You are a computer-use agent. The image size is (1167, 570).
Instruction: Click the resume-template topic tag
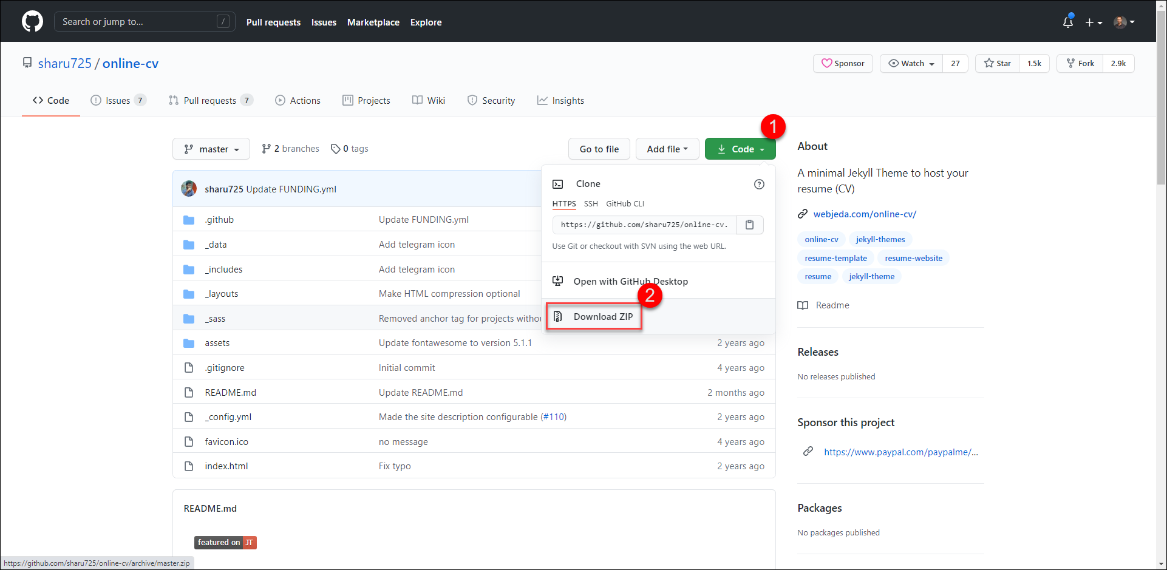click(x=836, y=258)
